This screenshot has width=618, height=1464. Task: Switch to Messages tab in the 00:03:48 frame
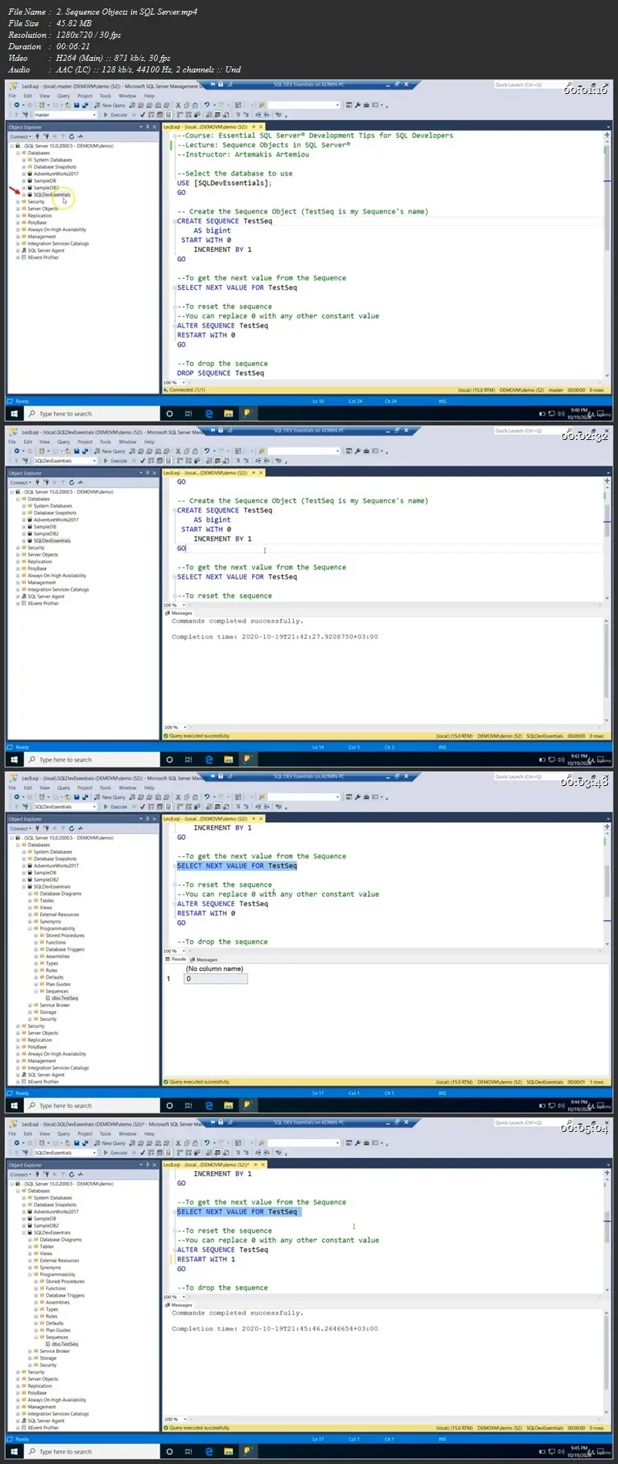point(205,959)
